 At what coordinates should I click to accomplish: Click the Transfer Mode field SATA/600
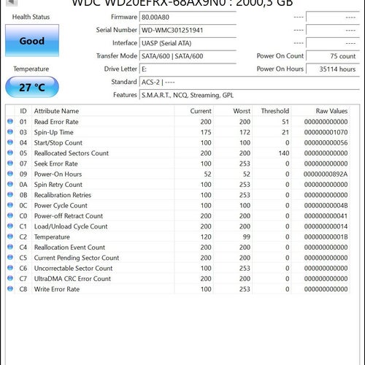point(188,56)
